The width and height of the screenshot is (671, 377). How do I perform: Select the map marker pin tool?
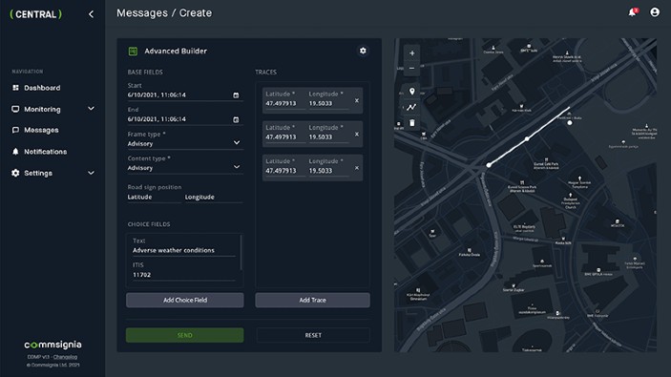click(x=411, y=91)
